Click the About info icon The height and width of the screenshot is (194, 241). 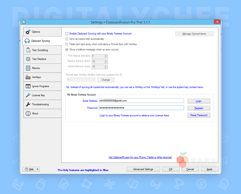tap(28, 113)
